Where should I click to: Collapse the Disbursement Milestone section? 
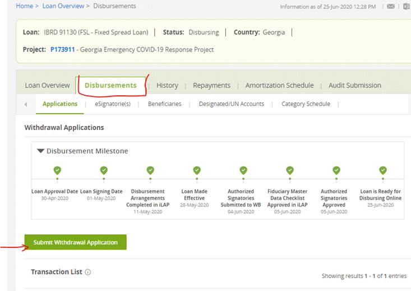[40, 151]
